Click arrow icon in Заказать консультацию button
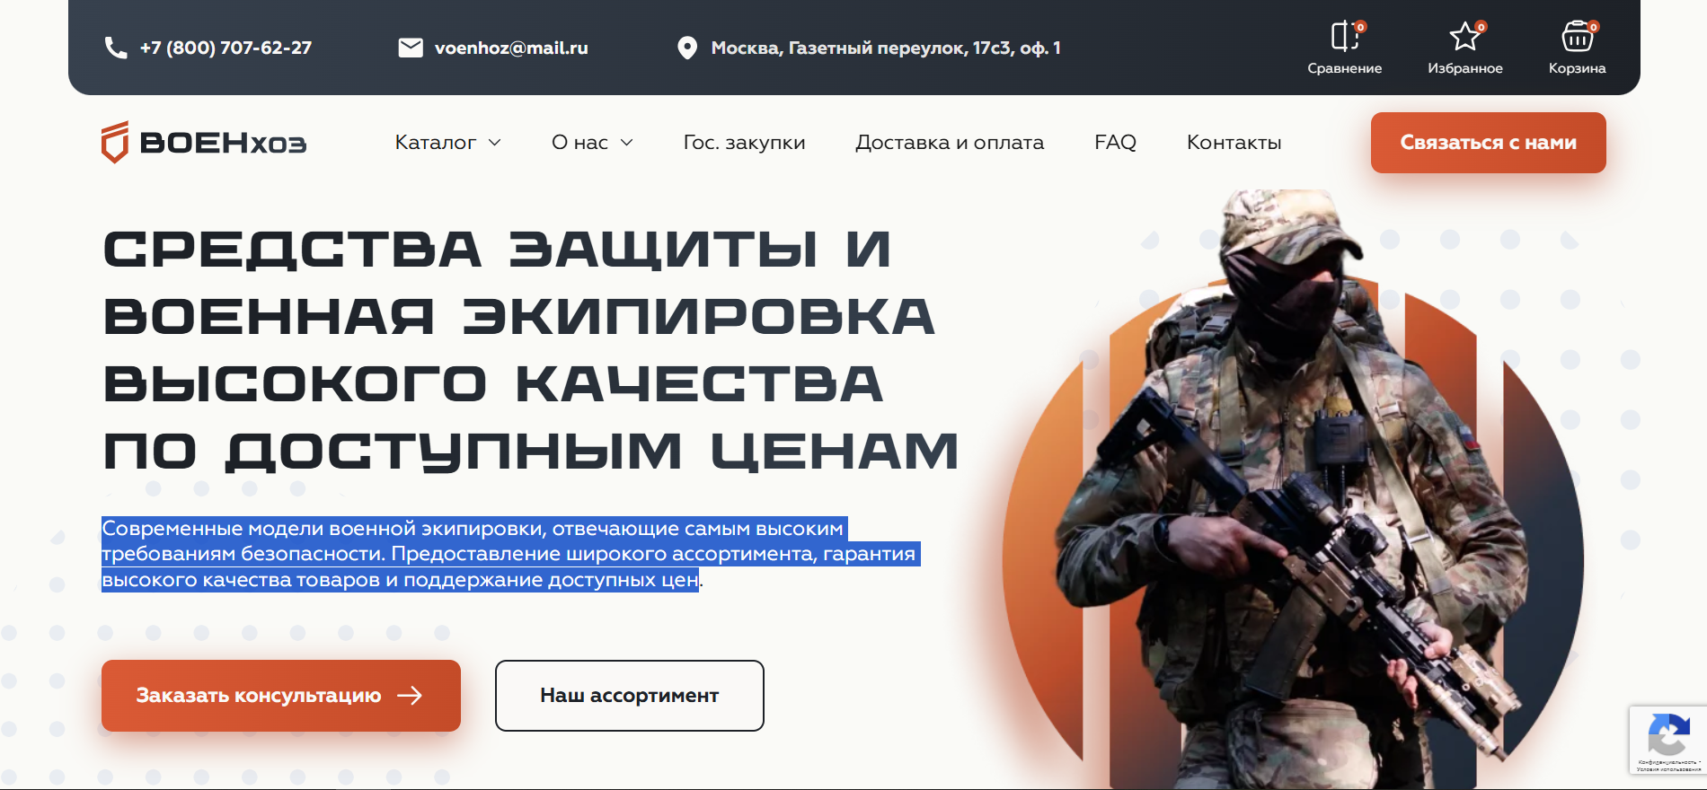The width and height of the screenshot is (1707, 790). pos(410,696)
